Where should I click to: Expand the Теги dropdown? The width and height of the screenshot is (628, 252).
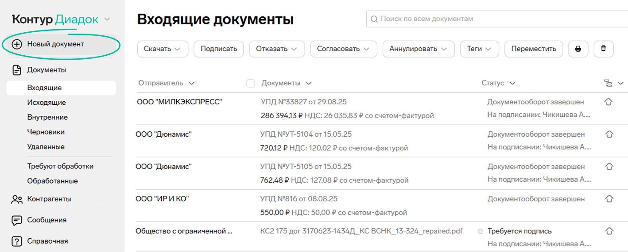480,49
